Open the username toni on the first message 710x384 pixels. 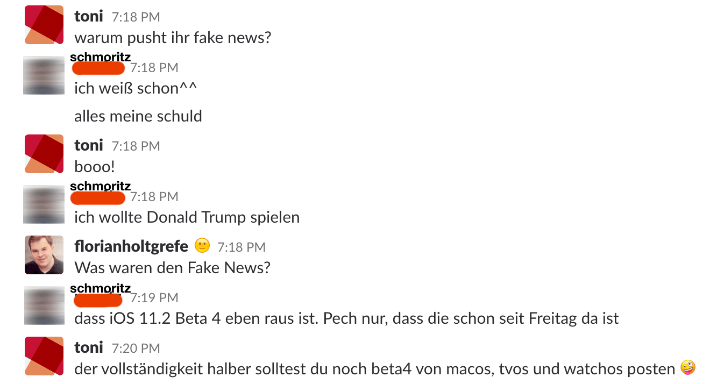click(x=89, y=16)
